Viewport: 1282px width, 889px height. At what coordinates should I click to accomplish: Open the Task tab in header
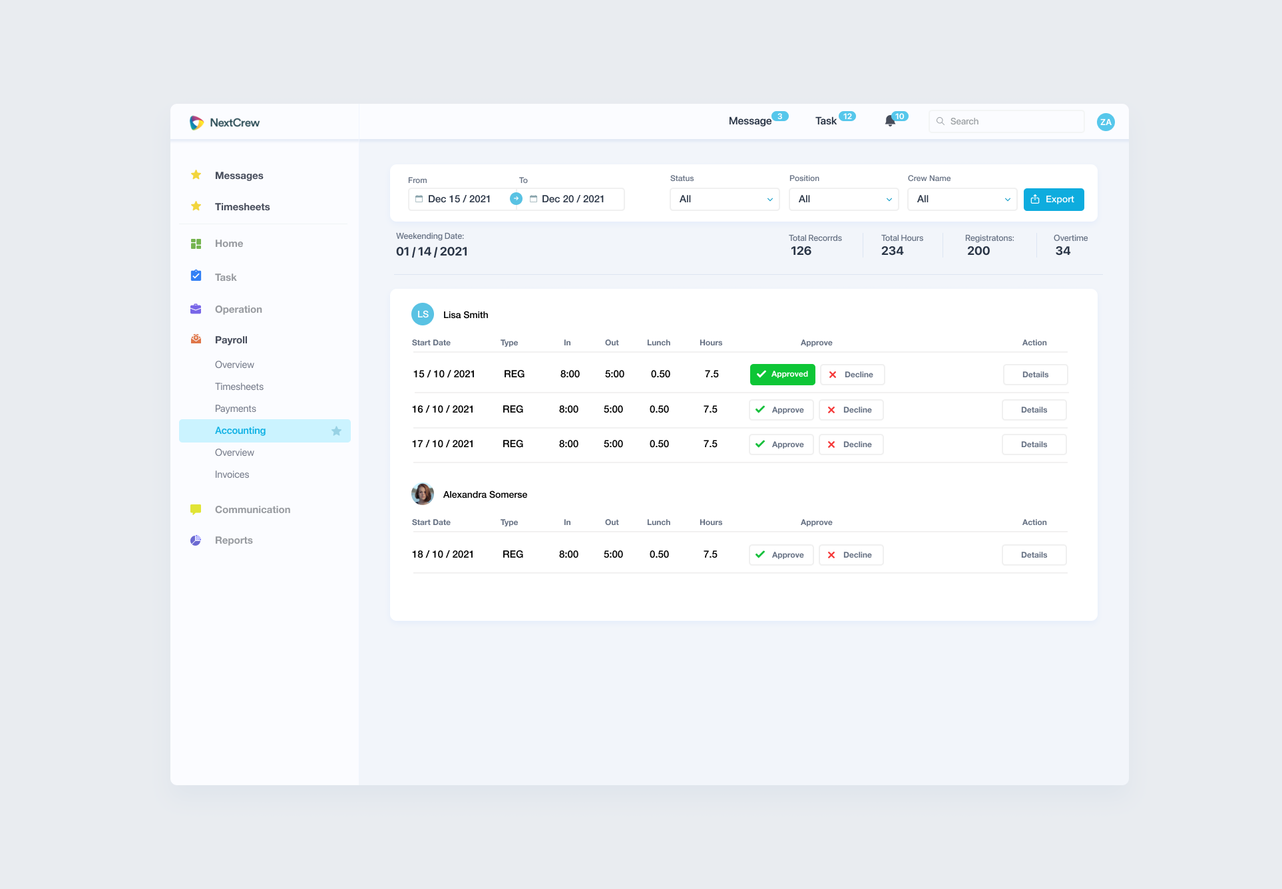pyautogui.click(x=825, y=121)
